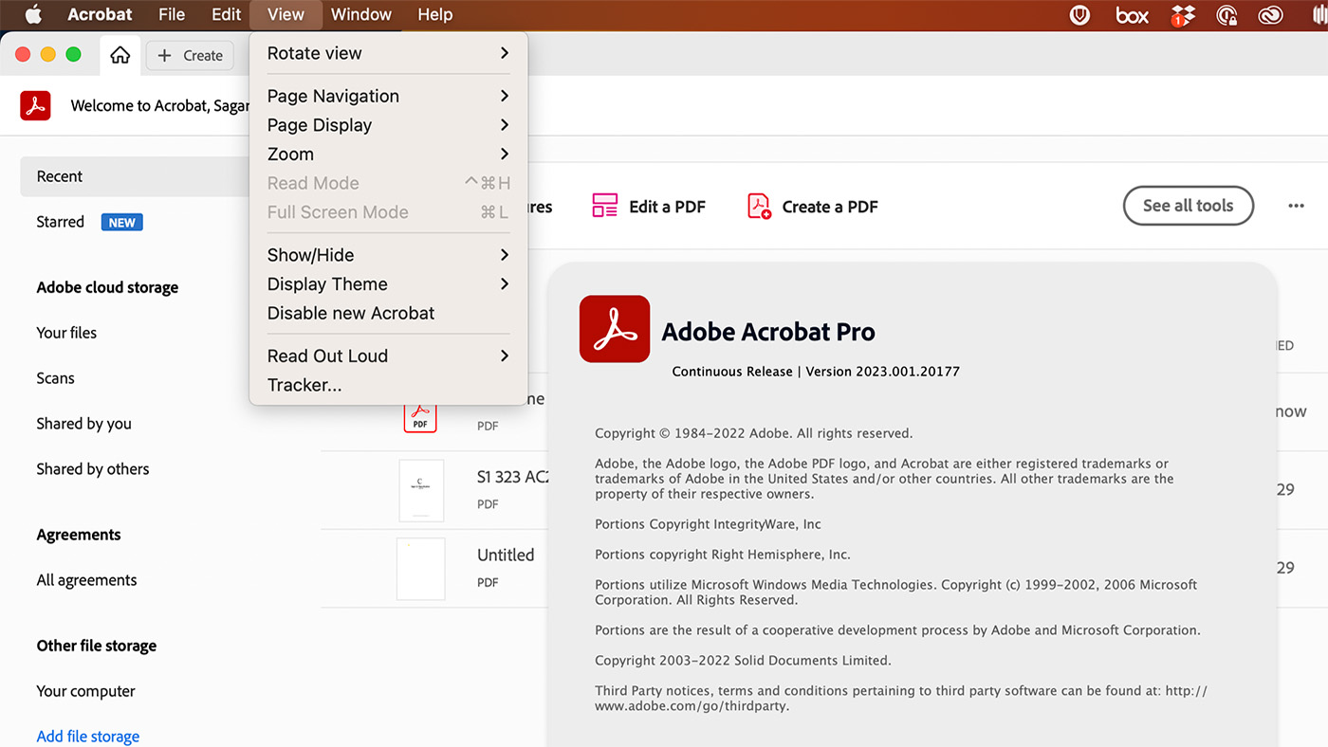Screen dimensions: 1328x747
Task: Click the Box icon in menu bar
Action: [x=1132, y=15]
